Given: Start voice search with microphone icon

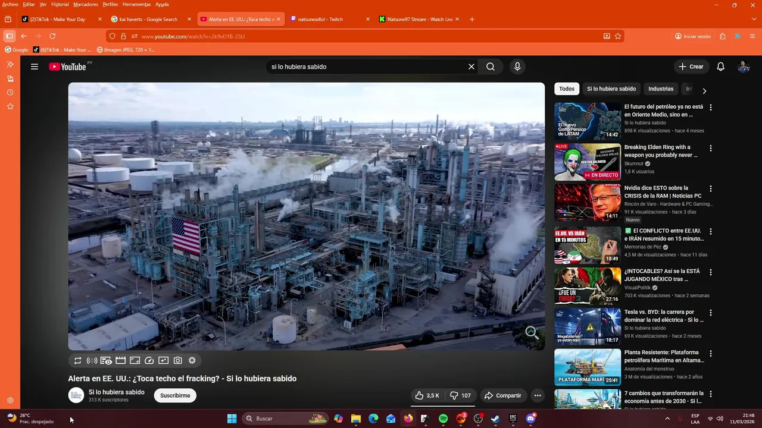Looking at the screenshot, I should pyautogui.click(x=517, y=67).
